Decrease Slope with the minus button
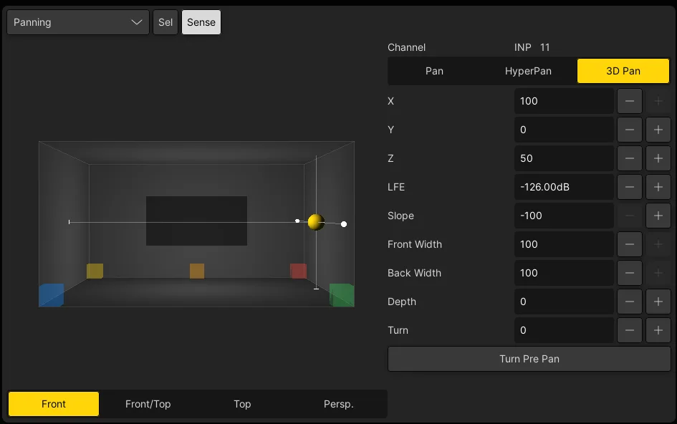 point(630,216)
